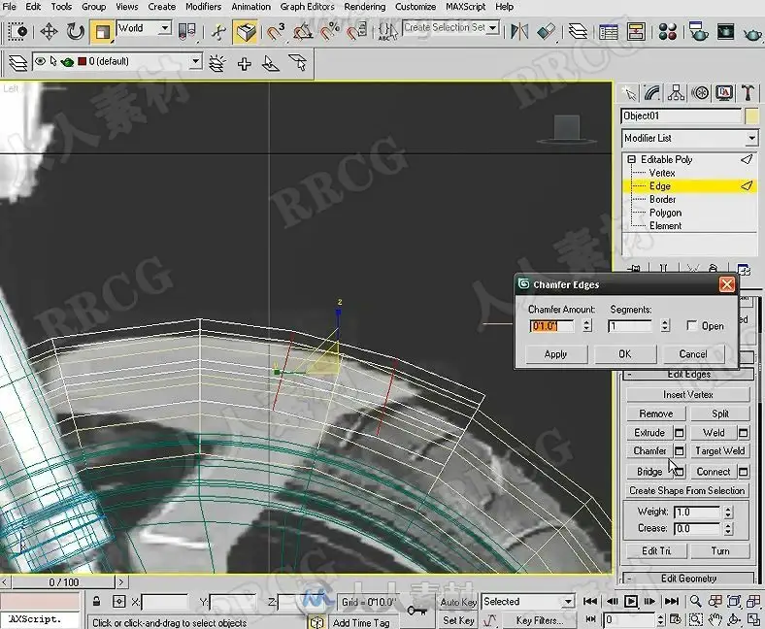Open the Graph Editors menu
The height and width of the screenshot is (629, 765).
(x=307, y=7)
